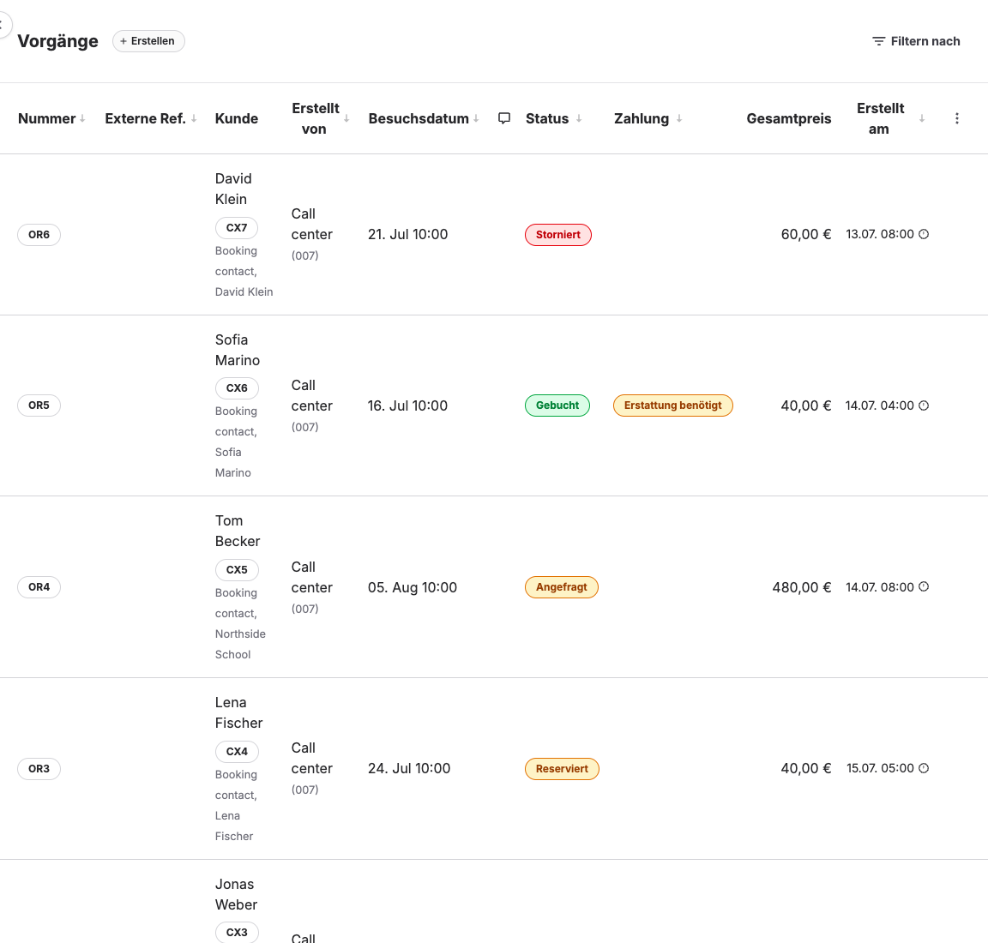The width and height of the screenshot is (988, 943).
Task: Click total price 480,00 €
Action: coord(802,587)
